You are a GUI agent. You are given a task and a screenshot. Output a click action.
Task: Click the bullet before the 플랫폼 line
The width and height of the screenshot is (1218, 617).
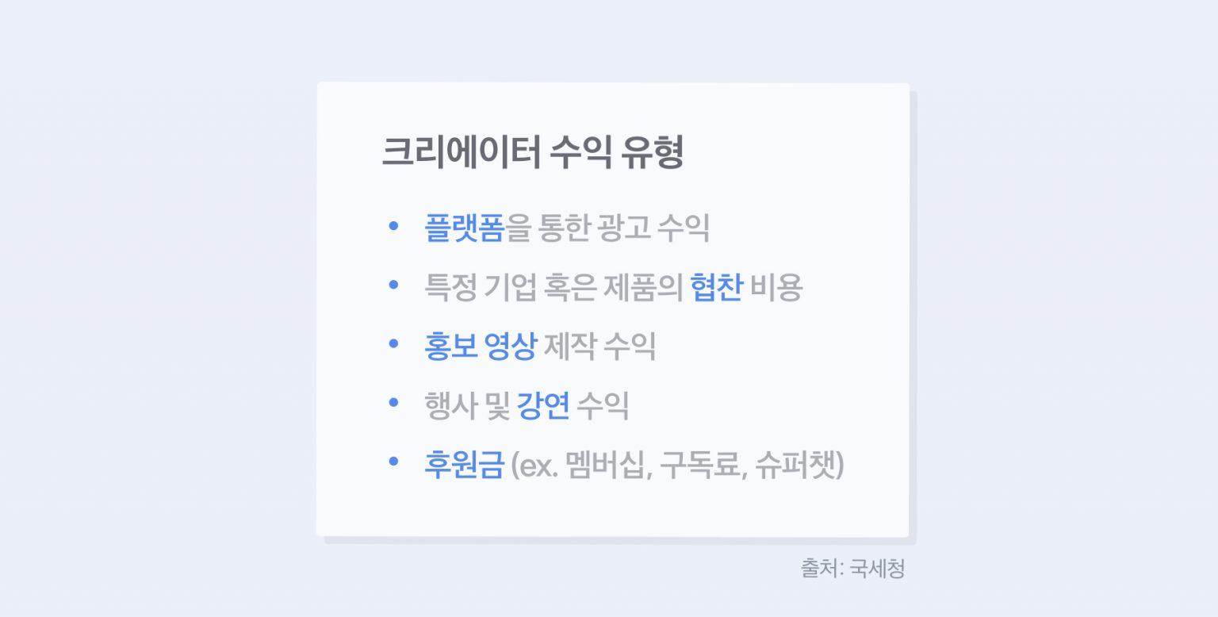click(393, 226)
